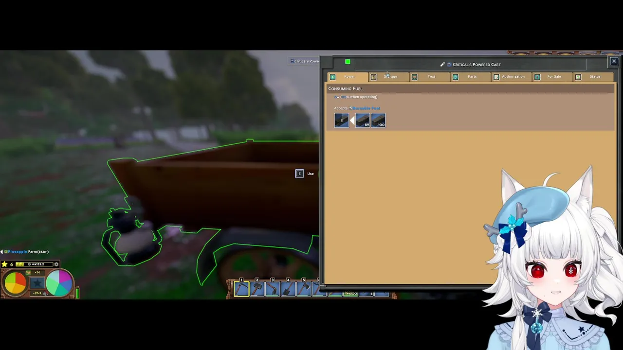
Task: Click the For Sale tab icon
Action: click(x=537, y=77)
